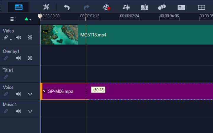This screenshot has height=133, width=213.
Task: Mute the Music1 track
Action: [x=18, y=111]
